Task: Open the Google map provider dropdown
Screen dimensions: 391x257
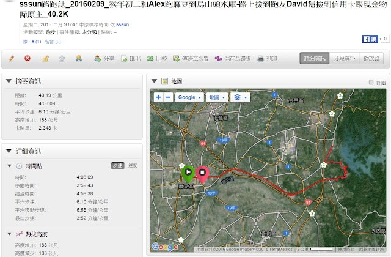Action: tap(189, 97)
